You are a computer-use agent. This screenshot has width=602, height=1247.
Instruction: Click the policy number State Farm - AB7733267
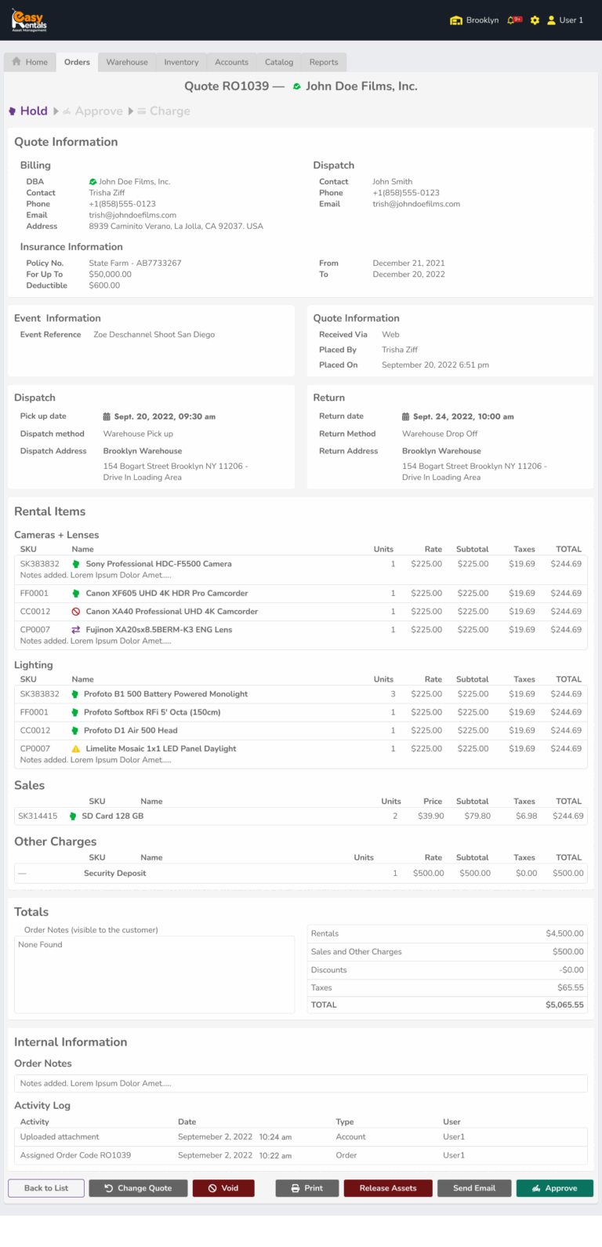[x=135, y=264]
